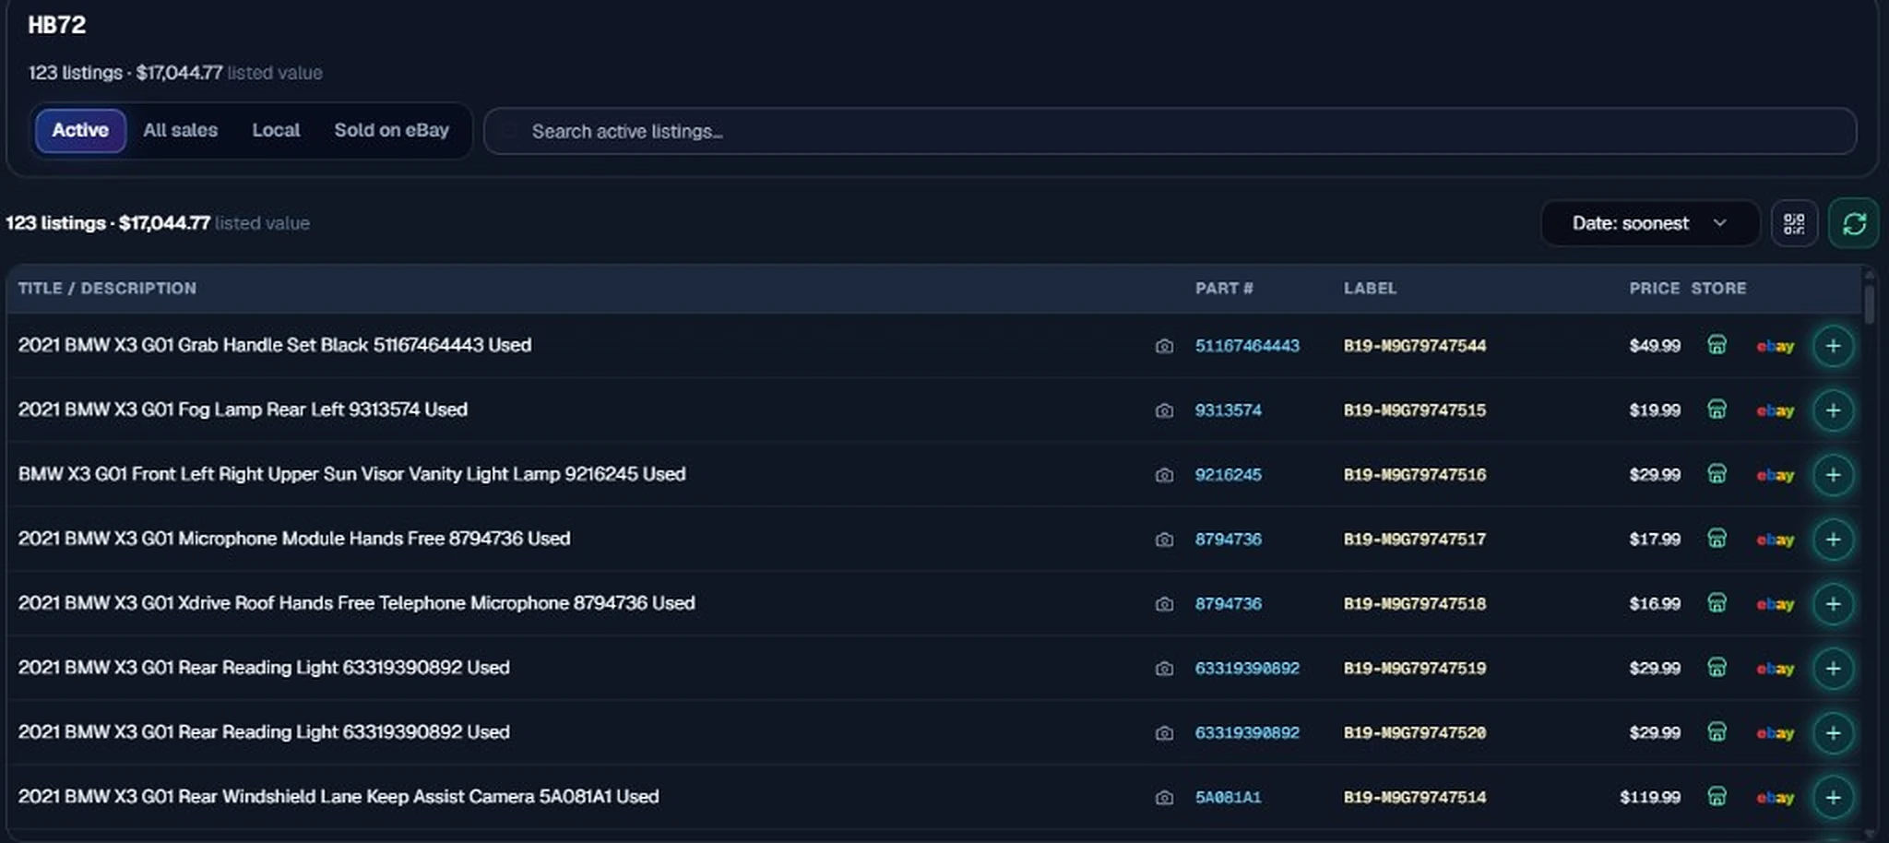1889x843 pixels.
Task: Click store icon for Fog Lamp Rear Left row
Action: 1717,410
